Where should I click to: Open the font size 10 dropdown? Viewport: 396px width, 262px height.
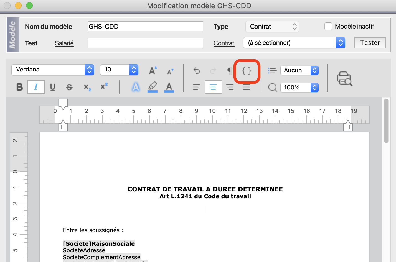tap(119, 70)
